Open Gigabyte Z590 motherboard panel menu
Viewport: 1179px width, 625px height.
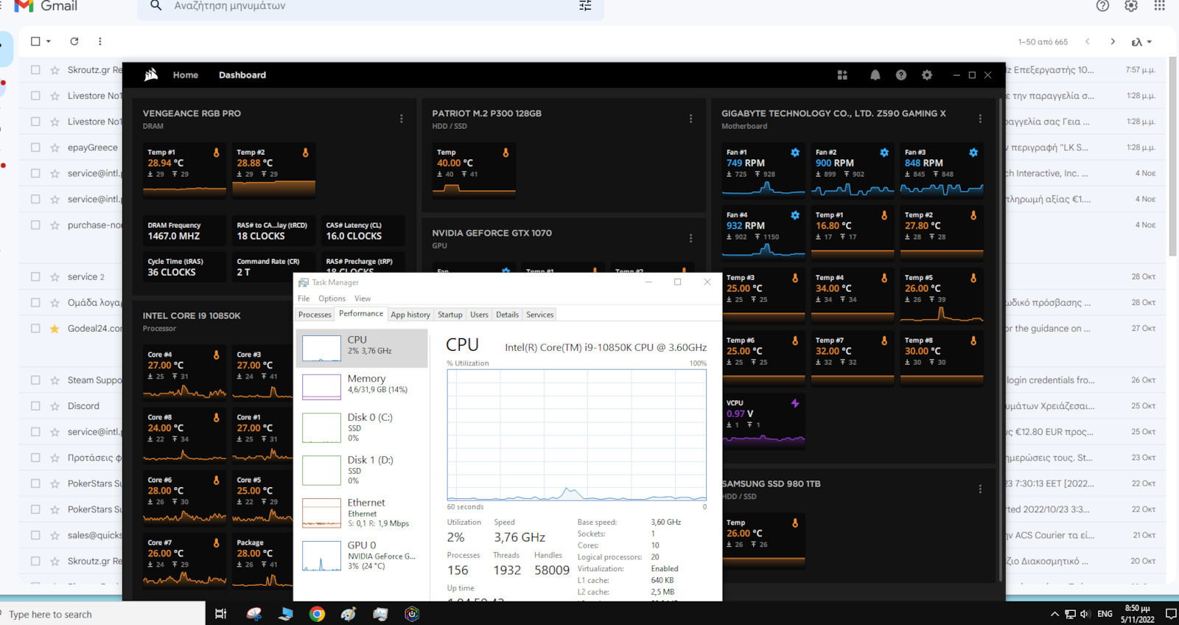pos(980,119)
